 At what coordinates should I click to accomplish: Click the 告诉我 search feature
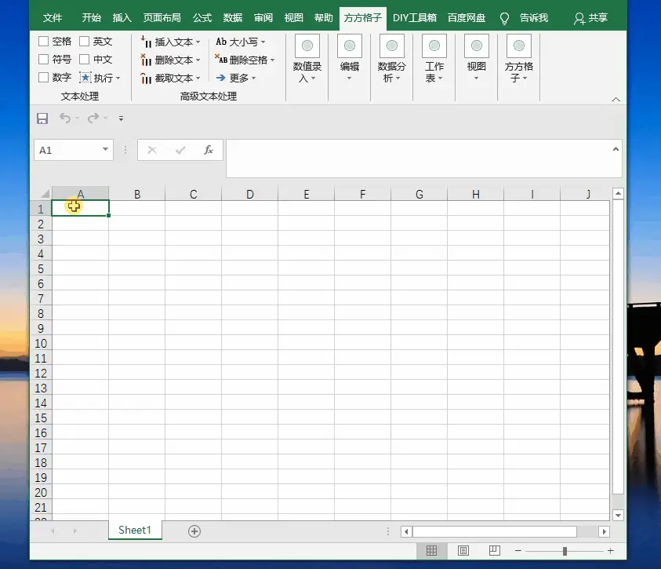pos(532,16)
